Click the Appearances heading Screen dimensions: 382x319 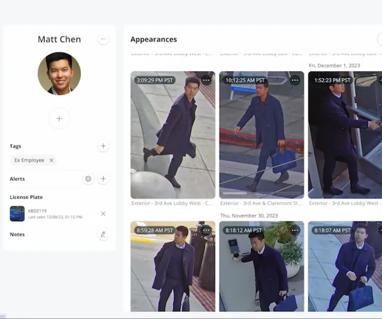[153, 40]
